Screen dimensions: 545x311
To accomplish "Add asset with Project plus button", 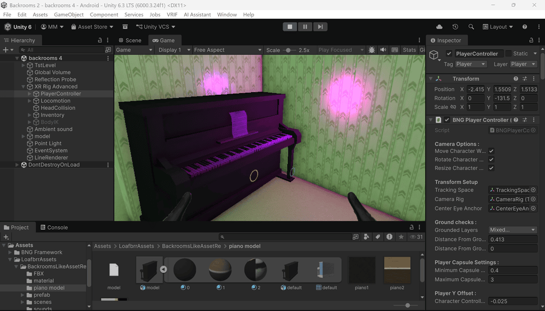I will click(6, 237).
